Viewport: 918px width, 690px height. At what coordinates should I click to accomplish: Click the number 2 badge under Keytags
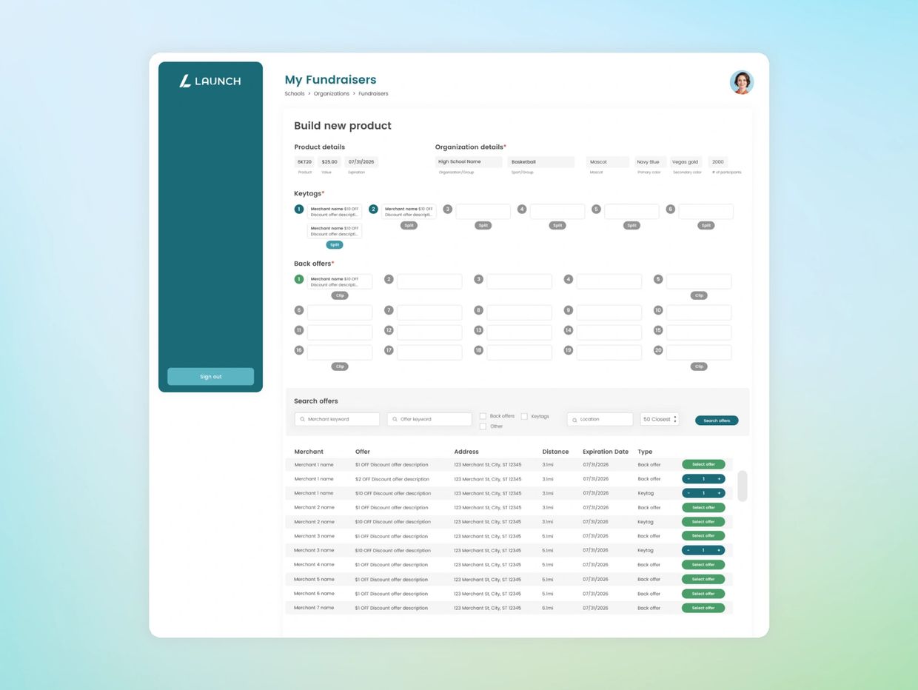point(373,210)
